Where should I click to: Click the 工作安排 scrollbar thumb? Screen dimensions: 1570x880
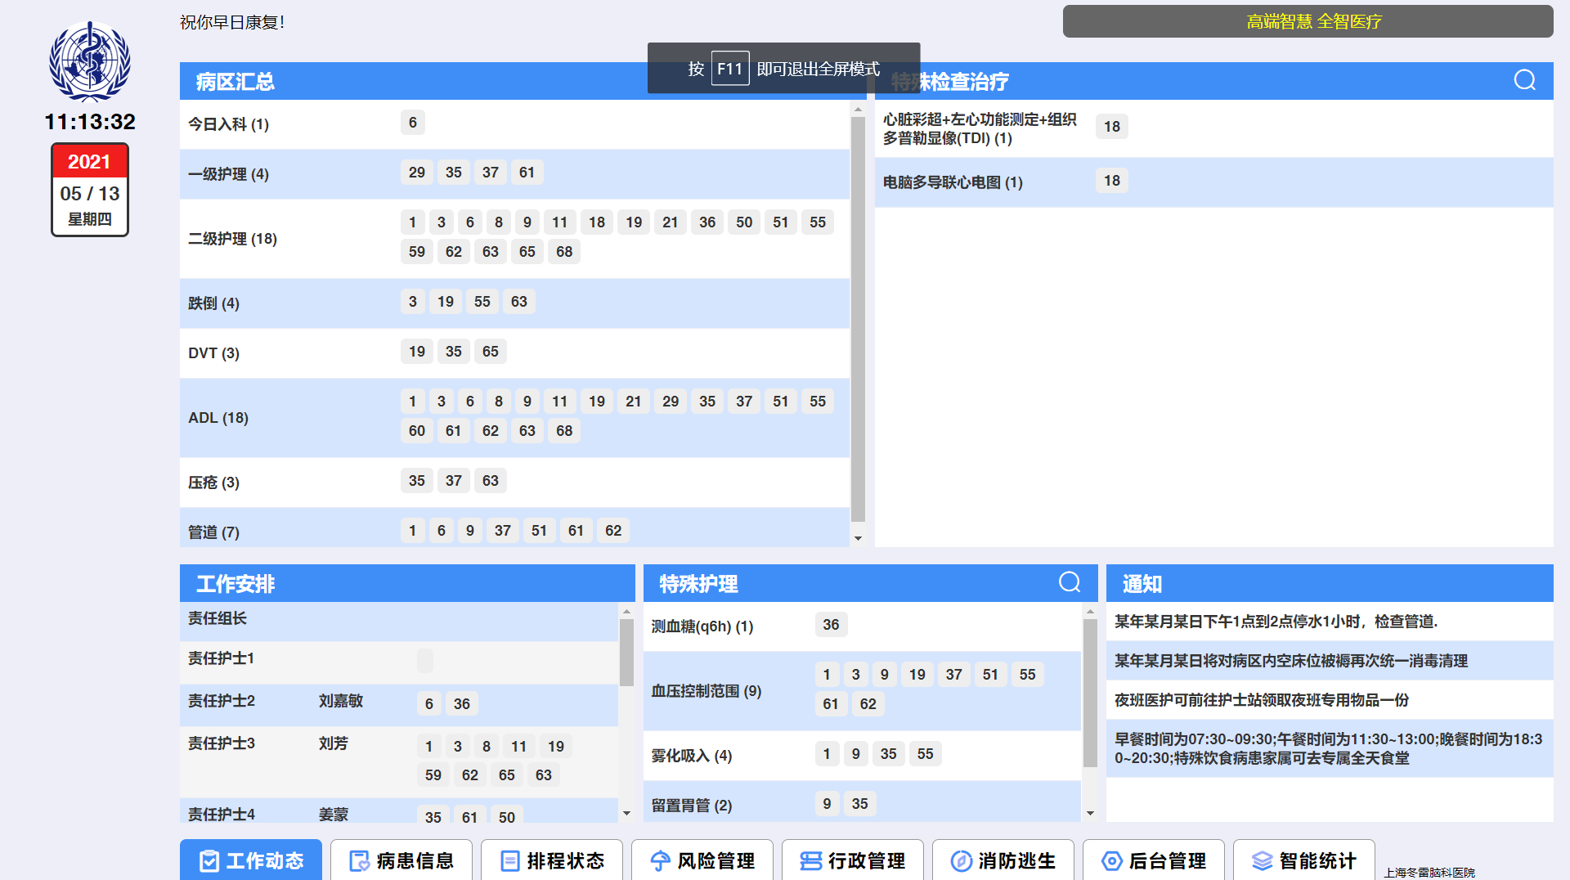(x=626, y=652)
